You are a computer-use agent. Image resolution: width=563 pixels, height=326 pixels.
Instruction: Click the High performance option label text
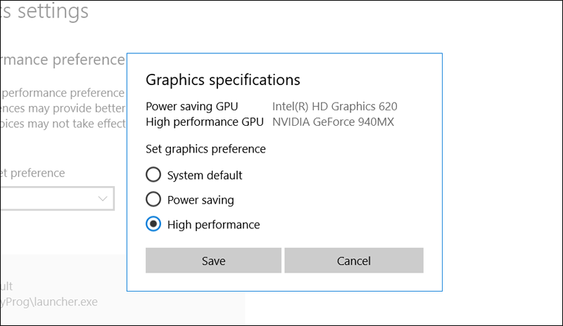(213, 225)
